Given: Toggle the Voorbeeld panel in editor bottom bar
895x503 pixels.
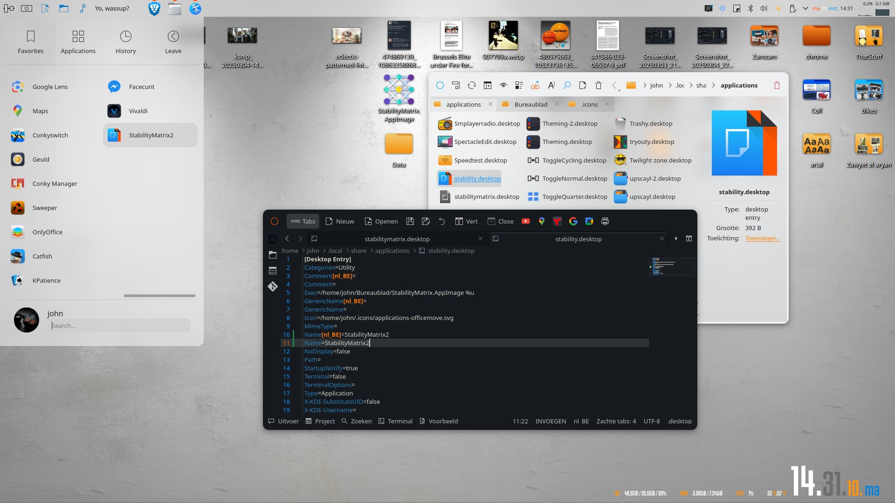Looking at the screenshot, I should [439, 421].
